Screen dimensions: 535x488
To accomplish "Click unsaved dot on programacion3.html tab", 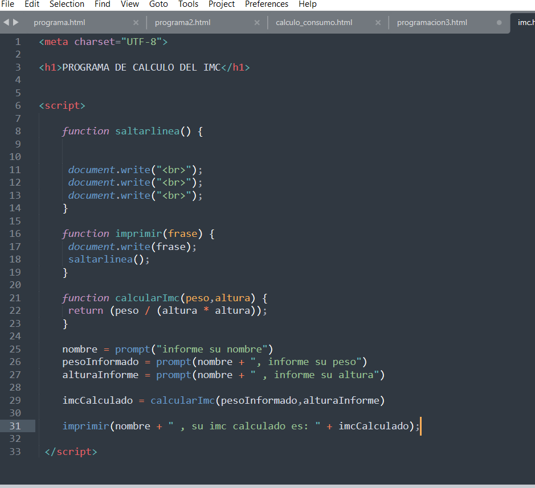I will click(499, 23).
